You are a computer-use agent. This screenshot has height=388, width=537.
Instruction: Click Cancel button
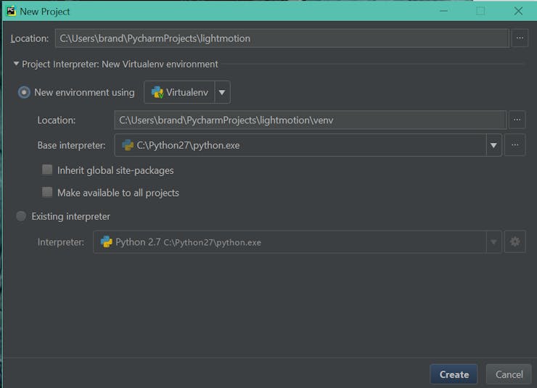pyautogui.click(x=509, y=374)
